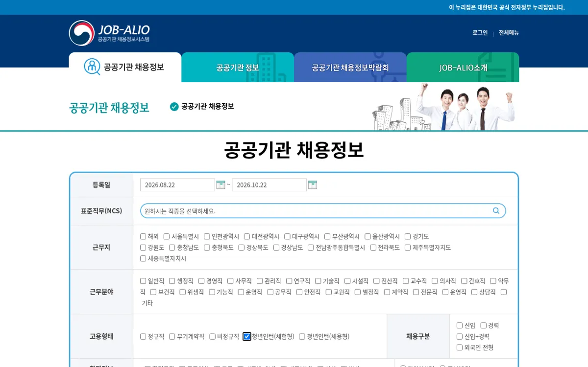Viewport: 588px width, 367px height.
Task: Select the 충청남도 checkbox
Action: coord(172,248)
